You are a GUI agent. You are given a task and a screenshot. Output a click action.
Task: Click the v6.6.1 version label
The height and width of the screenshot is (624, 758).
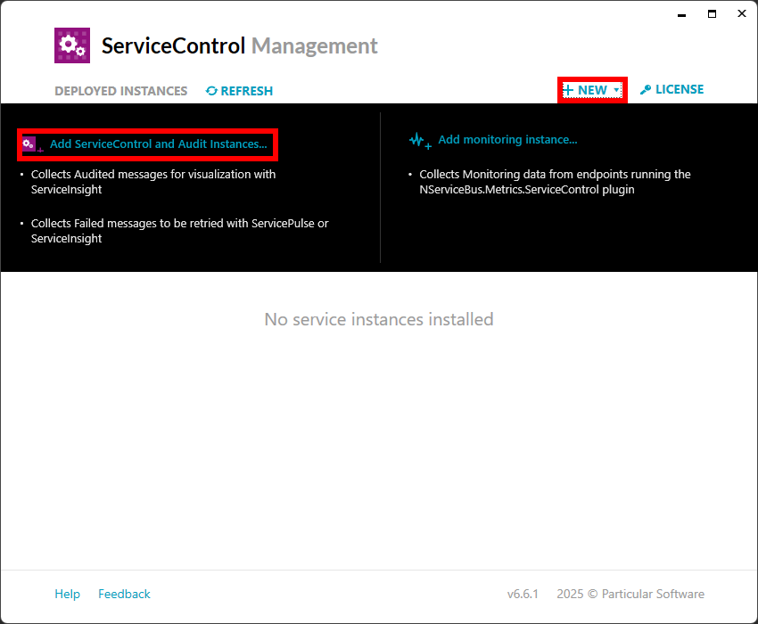pos(523,594)
